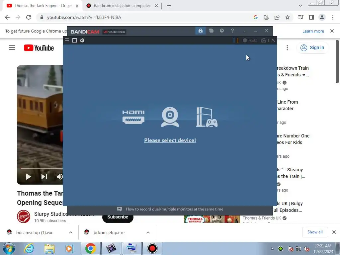
Task: Click the Google search icon in address bar
Action: [x=256, y=17]
